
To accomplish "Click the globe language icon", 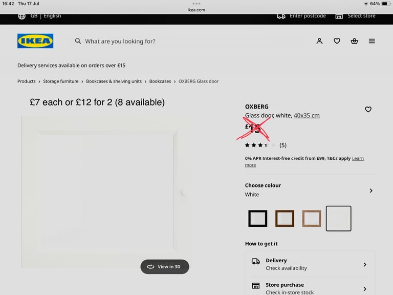I will point(22,16).
